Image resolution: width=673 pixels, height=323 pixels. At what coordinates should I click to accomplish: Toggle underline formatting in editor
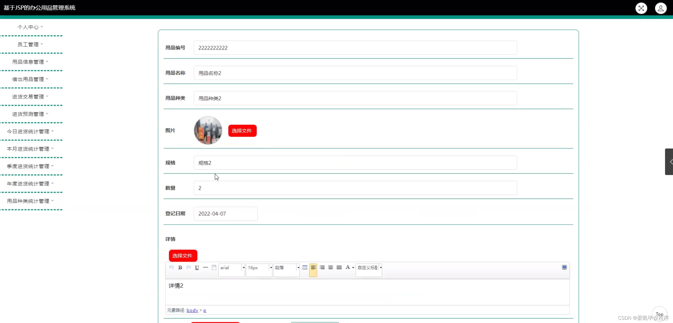click(197, 267)
